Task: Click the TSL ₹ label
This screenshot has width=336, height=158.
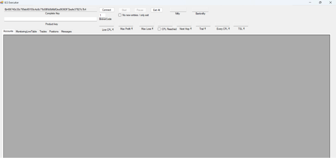Action: pos(241,29)
